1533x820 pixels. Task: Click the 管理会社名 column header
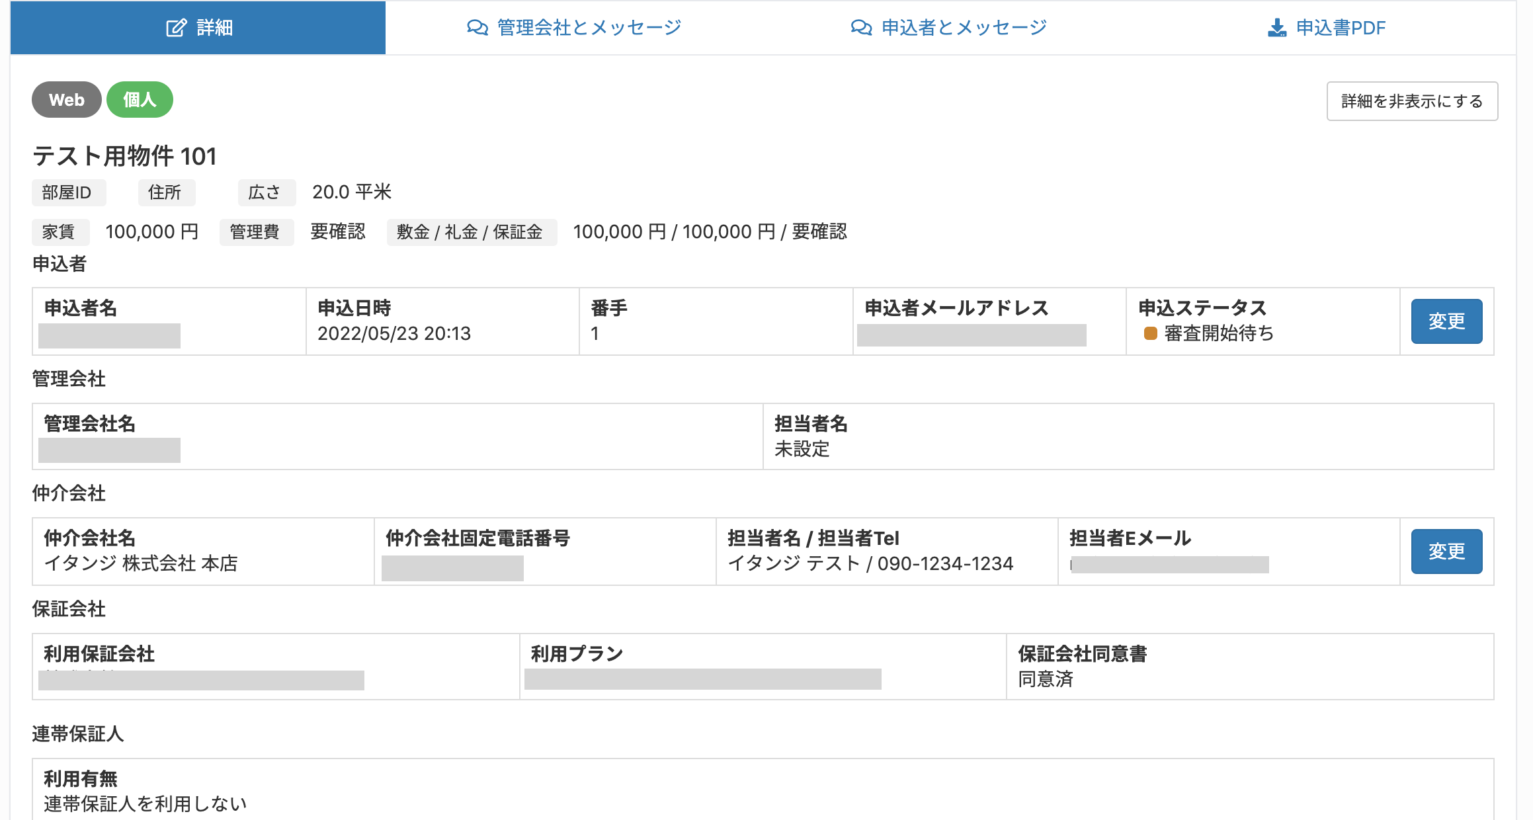coord(89,424)
